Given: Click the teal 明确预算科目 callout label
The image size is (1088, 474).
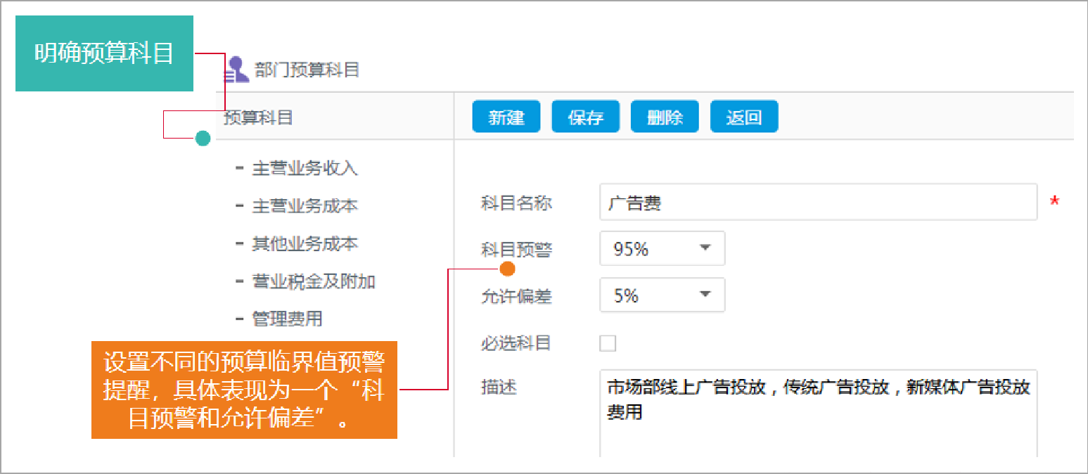Looking at the screenshot, I should pyautogui.click(x=103, y=52).
